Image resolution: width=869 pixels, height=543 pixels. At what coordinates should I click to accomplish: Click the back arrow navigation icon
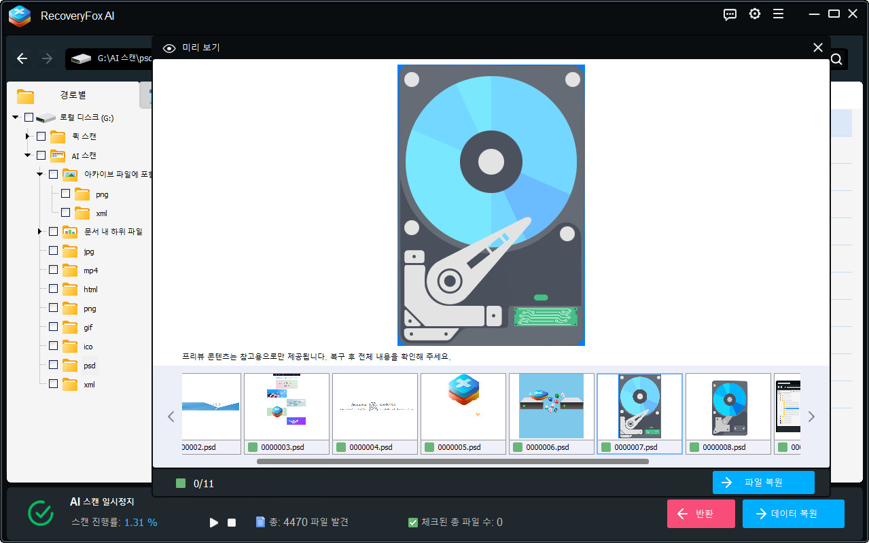click(22, 59)
